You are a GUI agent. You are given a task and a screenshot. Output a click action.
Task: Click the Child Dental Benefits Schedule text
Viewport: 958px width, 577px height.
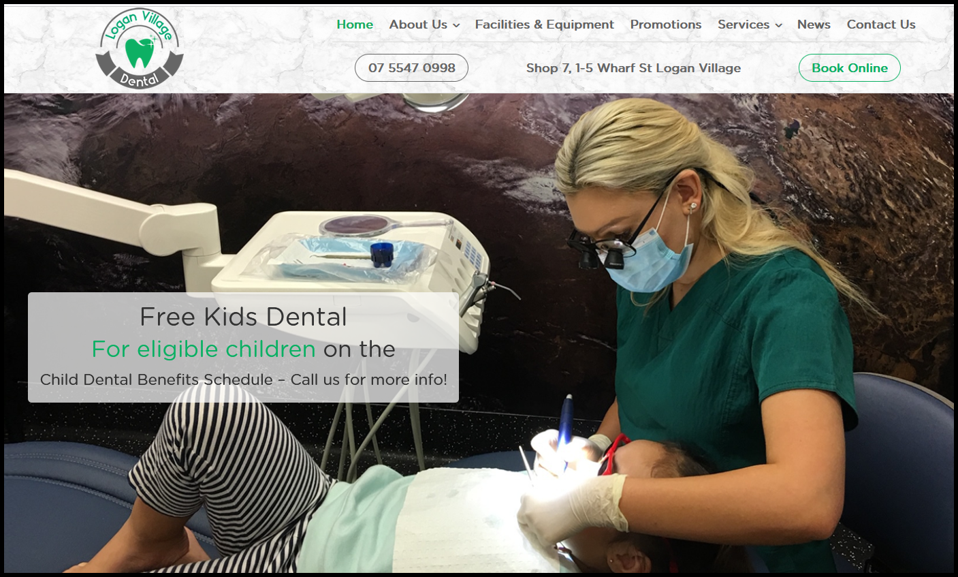[157, 379]
